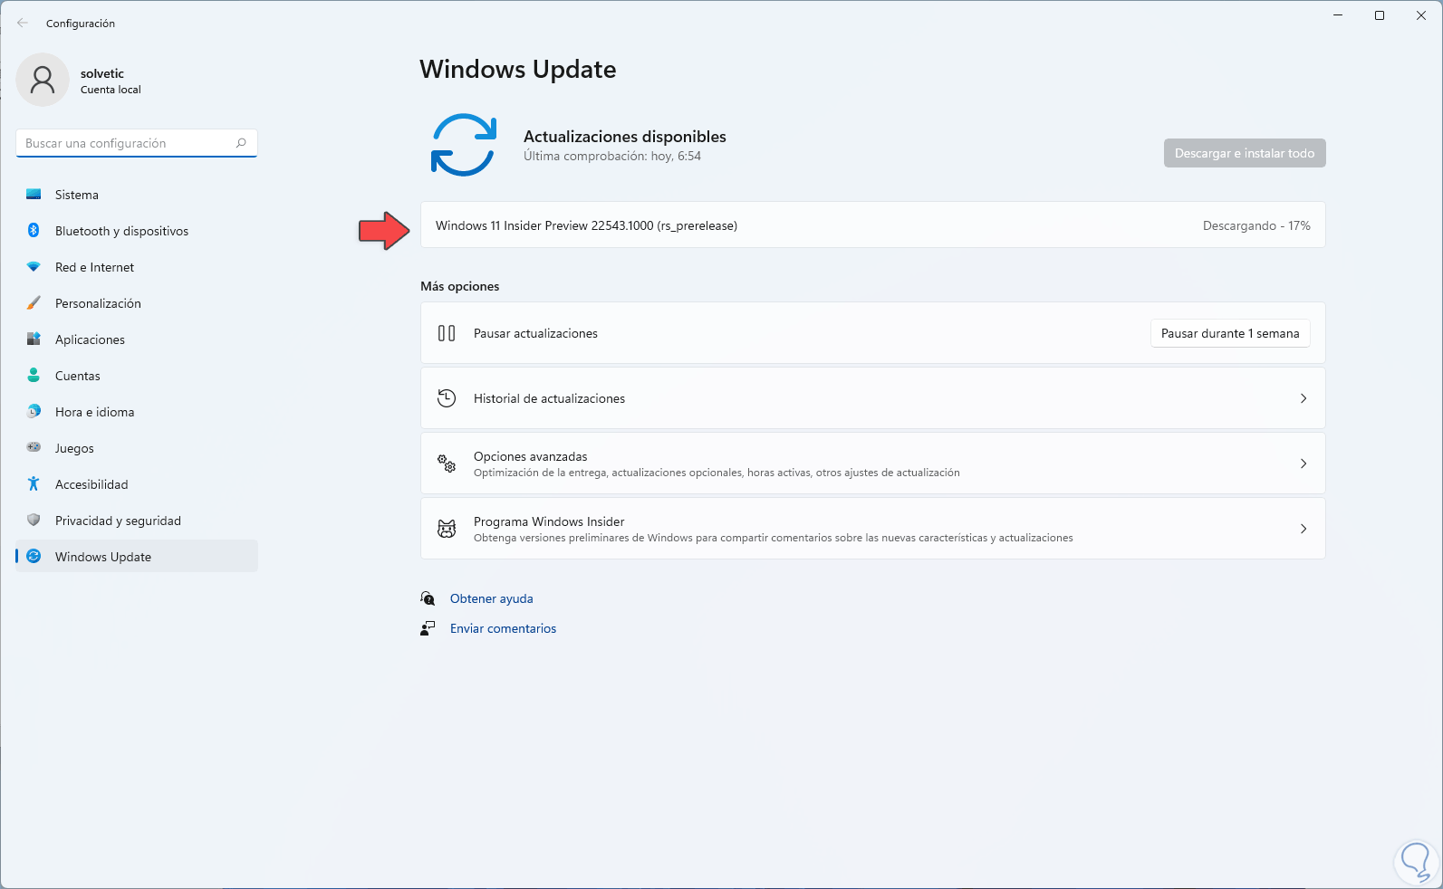Navigate to Aplicaciones settings

pyautogui.click(x=137, y=339)
